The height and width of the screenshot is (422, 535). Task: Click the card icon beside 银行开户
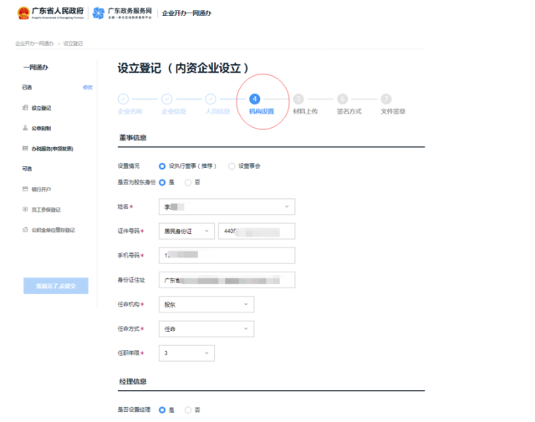point(25,189)
